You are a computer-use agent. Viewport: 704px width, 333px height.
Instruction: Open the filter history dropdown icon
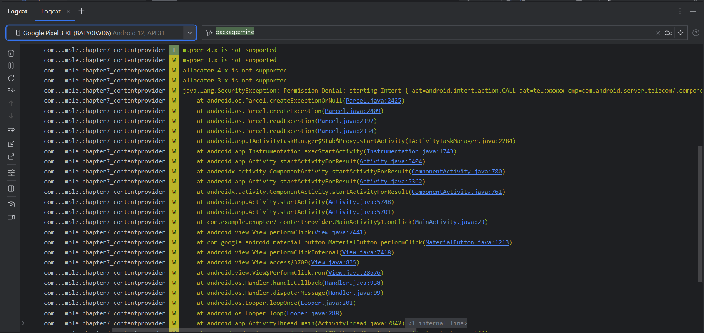tap(209, 33)
